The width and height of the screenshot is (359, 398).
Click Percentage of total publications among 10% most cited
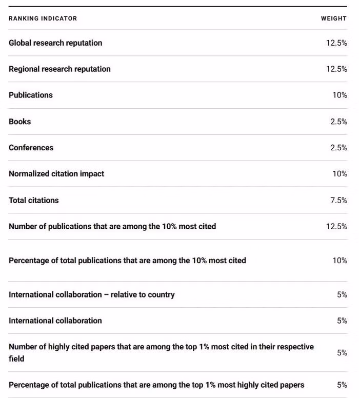pyautogui.click(x=127, y=261)
